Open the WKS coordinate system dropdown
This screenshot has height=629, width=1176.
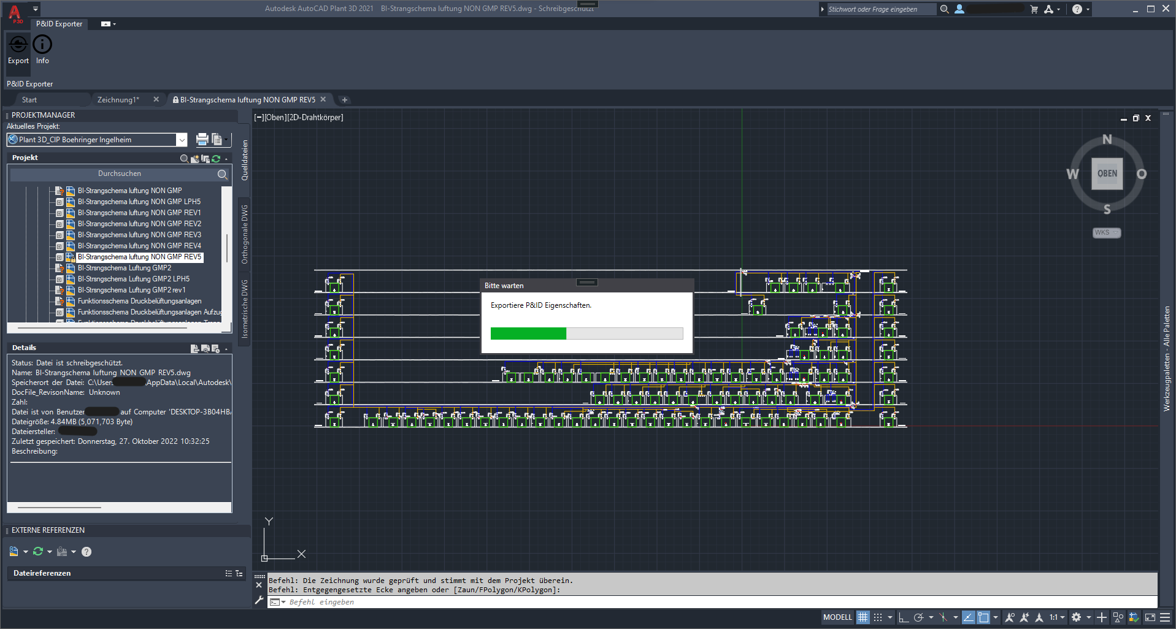1107,233
